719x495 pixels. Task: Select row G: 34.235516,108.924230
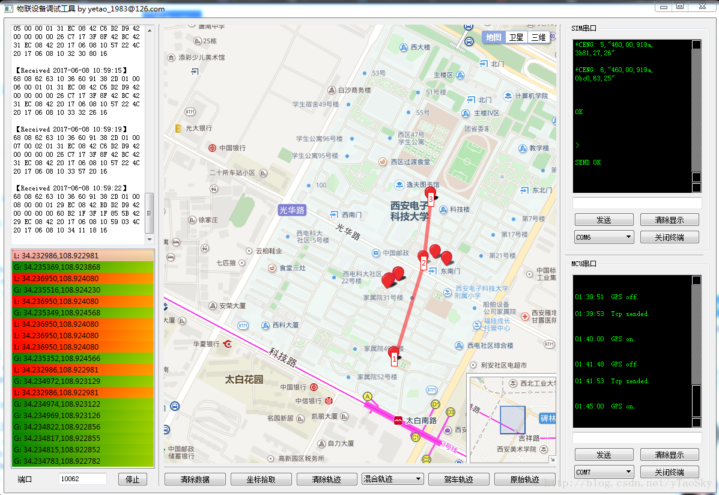(x=83, y=290)
